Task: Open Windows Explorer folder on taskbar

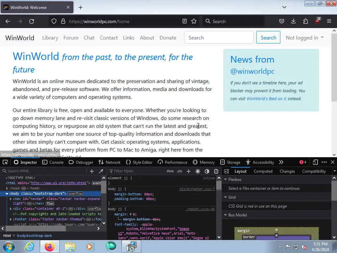Action: [70, 246]
